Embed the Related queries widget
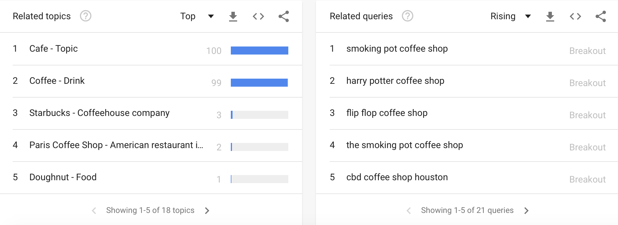Screen dimensions: 618x225 [575, 16]
